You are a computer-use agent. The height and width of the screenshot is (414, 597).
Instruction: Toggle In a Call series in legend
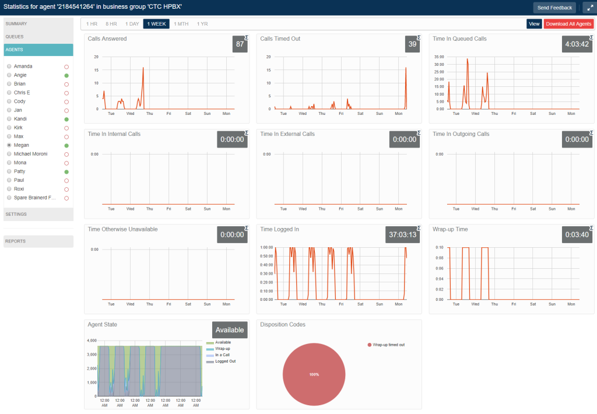click(x=219, y=355)
